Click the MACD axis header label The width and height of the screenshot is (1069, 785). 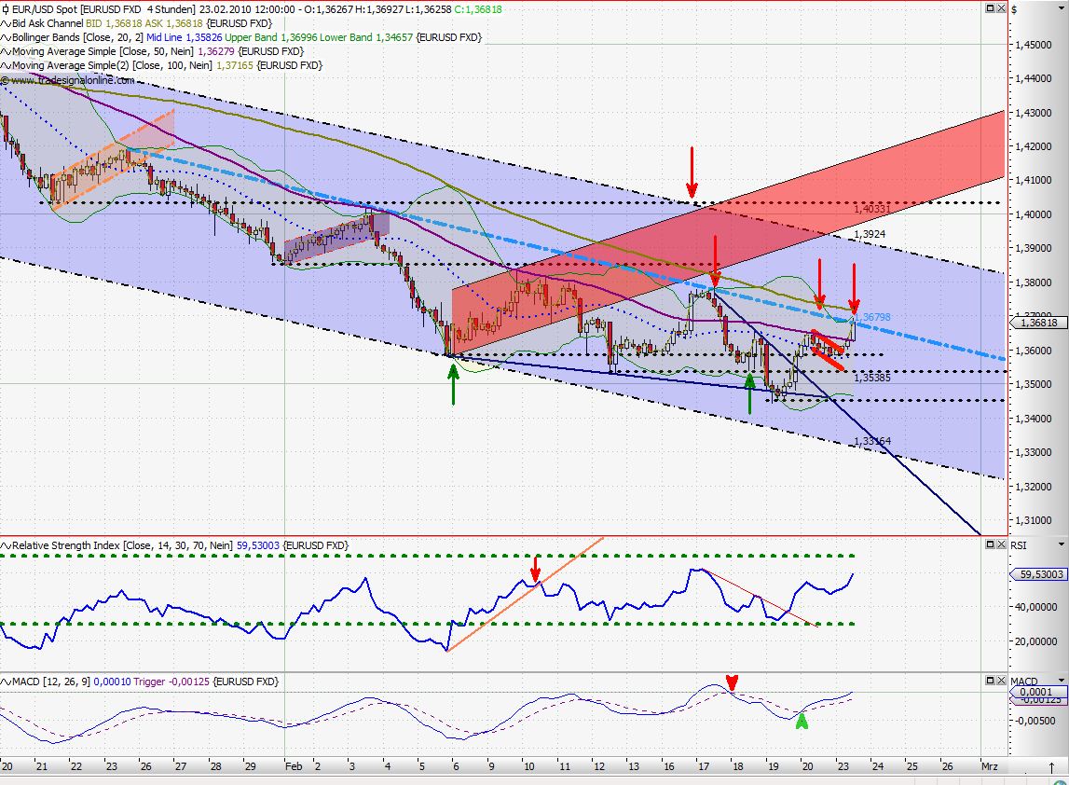pos(1023,681)
